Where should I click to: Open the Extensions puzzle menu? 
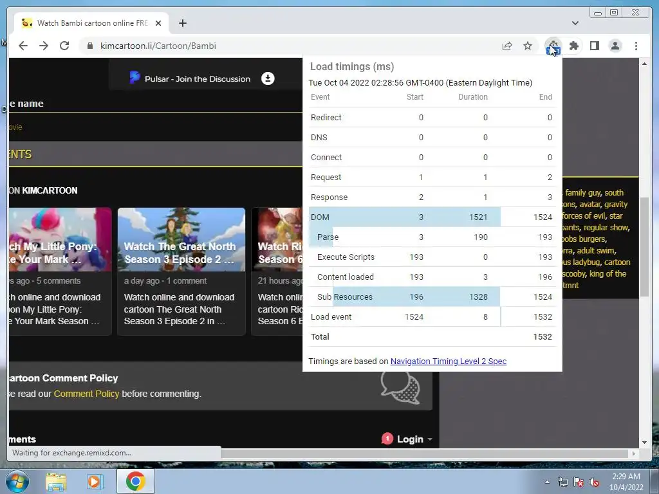tap(573, 46)
